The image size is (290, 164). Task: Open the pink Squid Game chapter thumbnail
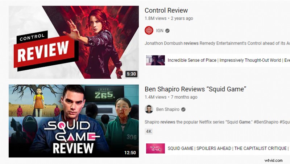point(156,148)
